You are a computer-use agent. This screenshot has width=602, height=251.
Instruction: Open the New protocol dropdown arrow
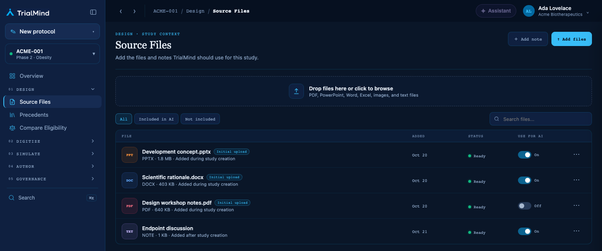pyautogui.click(x=93, y=32)
